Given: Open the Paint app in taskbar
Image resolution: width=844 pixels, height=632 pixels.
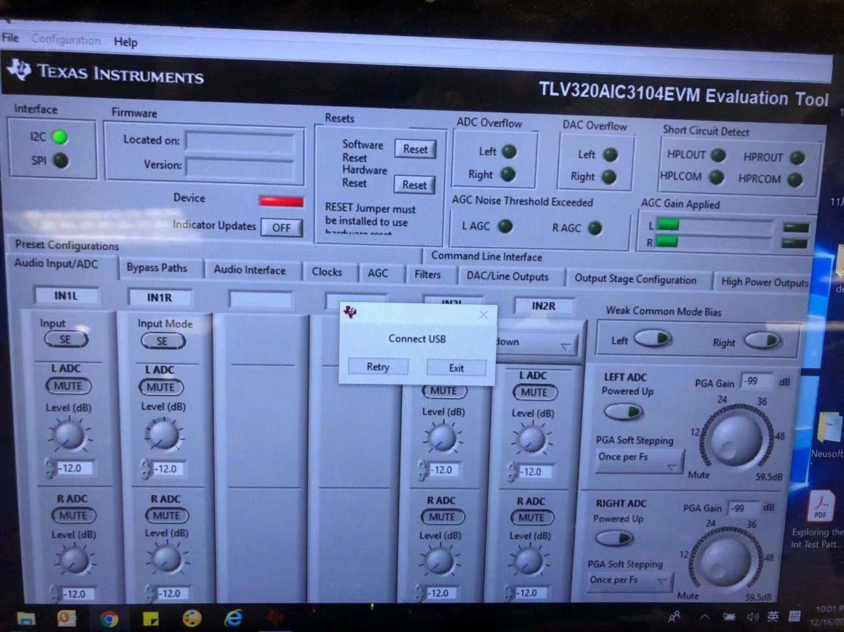Looking at the screenshot, I should [191, 618].
